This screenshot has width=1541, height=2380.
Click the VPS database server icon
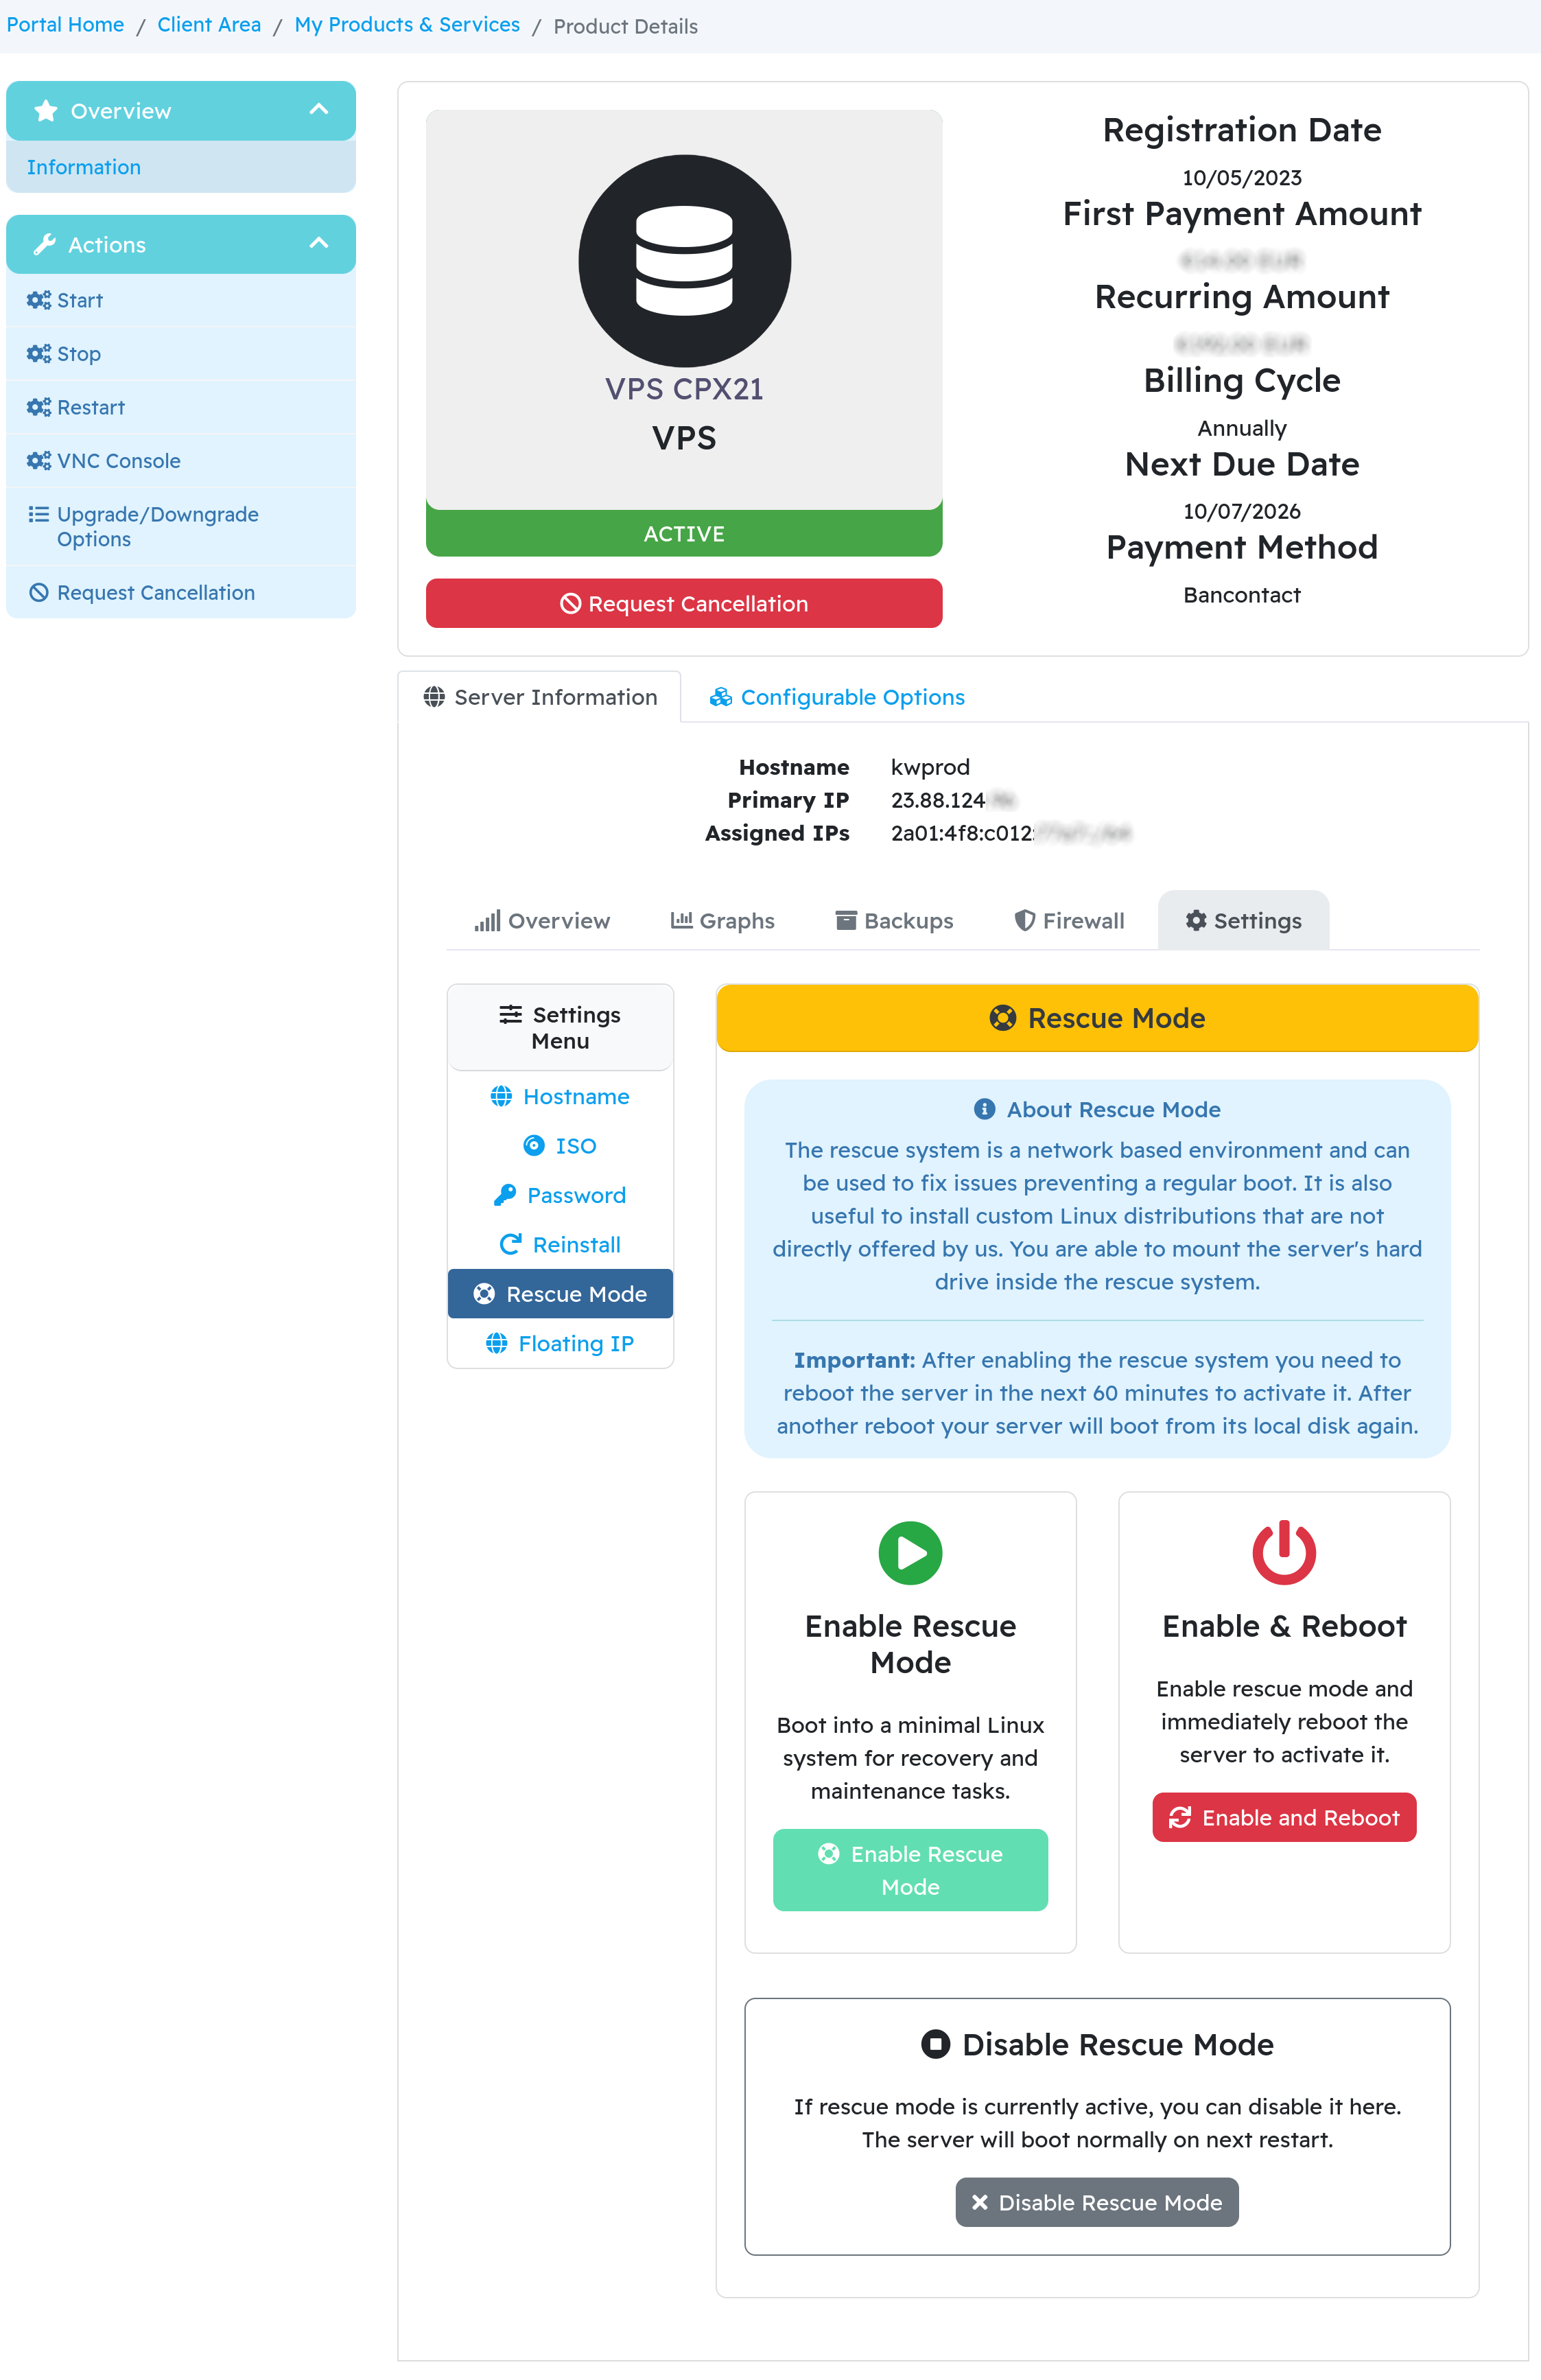684,260
